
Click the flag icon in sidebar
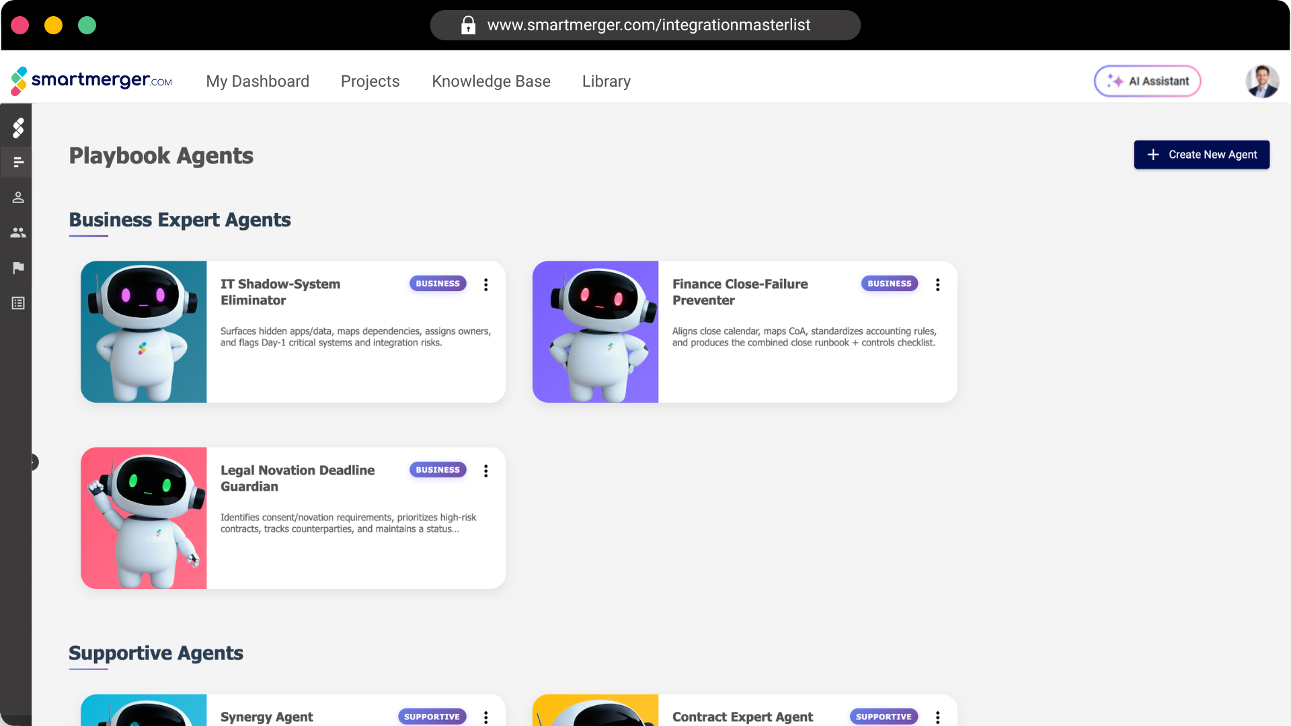[18, 268]
